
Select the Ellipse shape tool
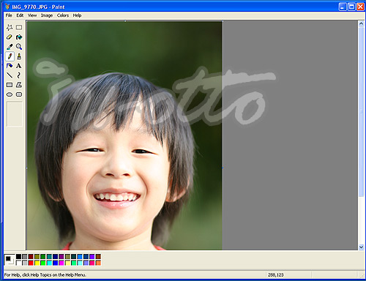pos(10,94)
